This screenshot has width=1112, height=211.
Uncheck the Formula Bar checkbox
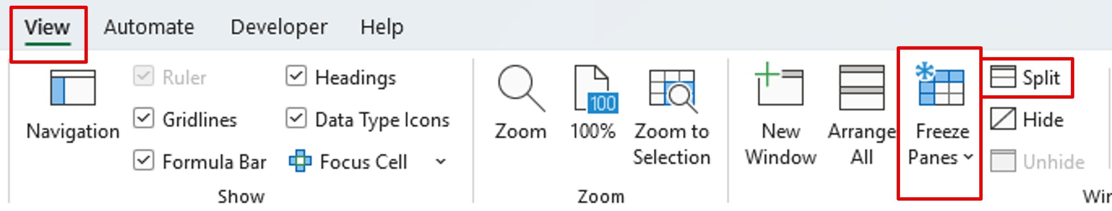(x=144, y=161)
